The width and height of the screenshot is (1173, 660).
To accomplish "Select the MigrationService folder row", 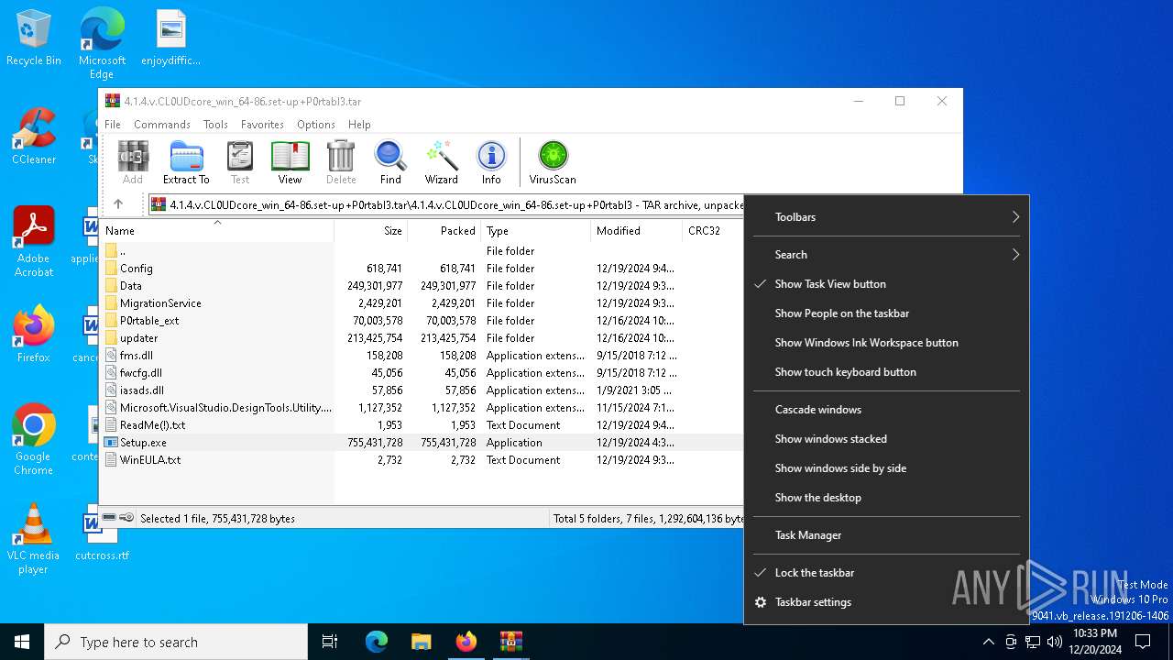I will click(422, 303).
